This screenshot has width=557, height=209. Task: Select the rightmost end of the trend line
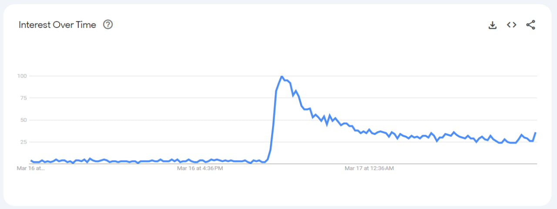[x=535, y=133]
